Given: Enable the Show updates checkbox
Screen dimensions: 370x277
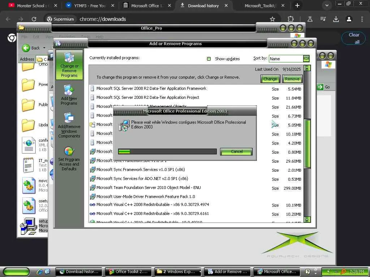Looking at the screenshot, I should [x=208, y=59].
